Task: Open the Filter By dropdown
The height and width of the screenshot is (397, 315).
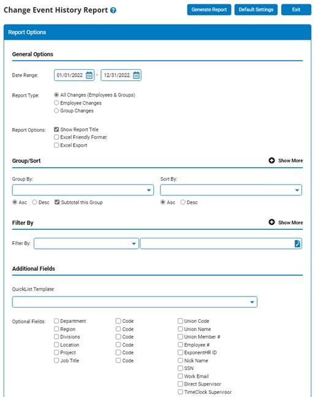Action: [86, 244]
